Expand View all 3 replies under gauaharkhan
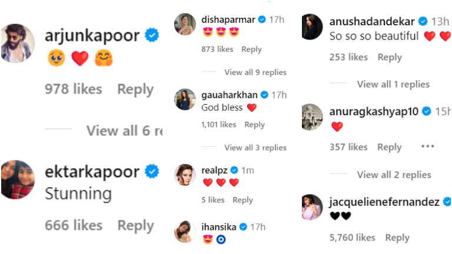The image size is (452, 254). [x=255, y=148]
